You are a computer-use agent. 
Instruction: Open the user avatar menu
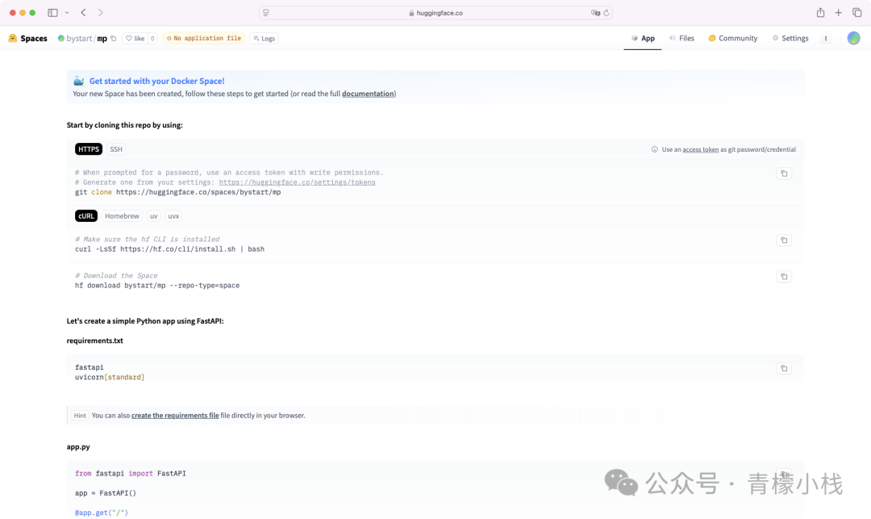pos(854,39)
